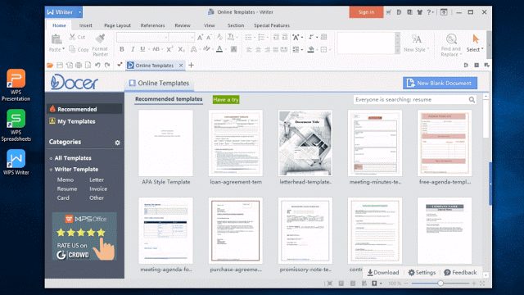Switch to the Page Layout tab
Viewport: 524px width, 295px height.
pyautogui.click(x=117, y=25)
